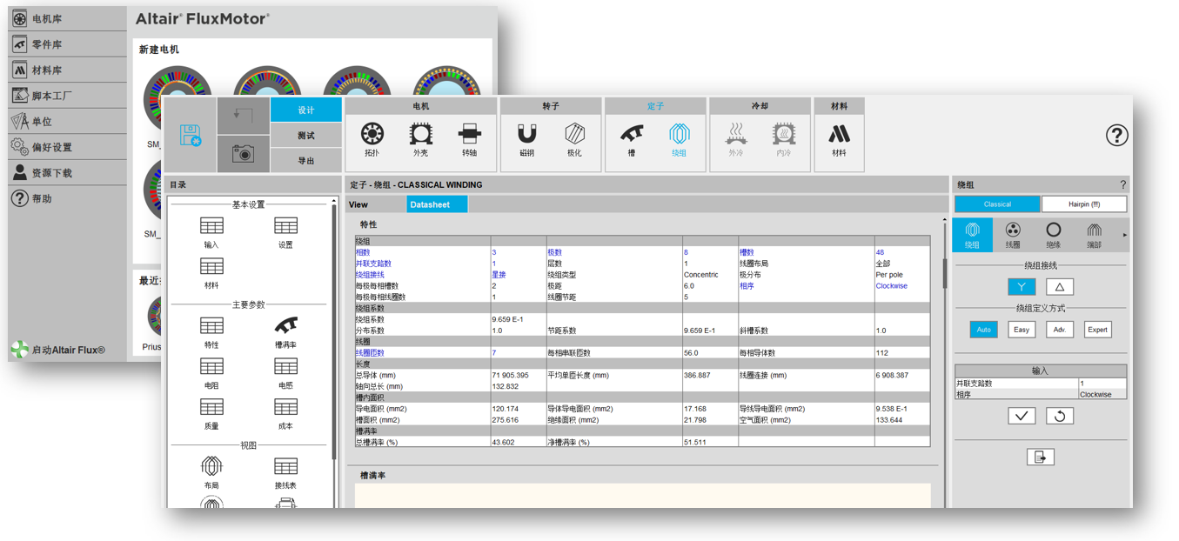
Task: Click the 磁钢 magnet icon
Action: pos(526,138)
